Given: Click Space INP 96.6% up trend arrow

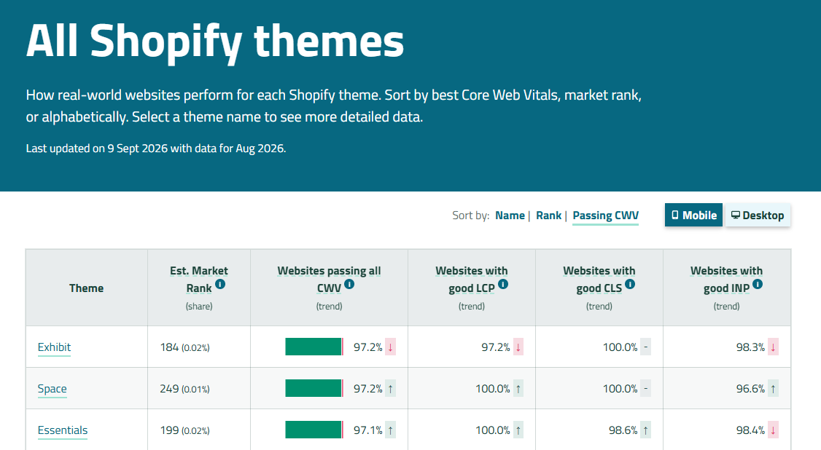Looking at the screenshot, I should point(773,388).
